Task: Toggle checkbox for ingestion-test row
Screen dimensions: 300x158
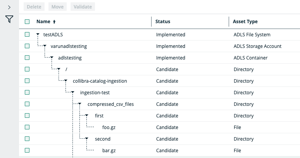Action: [x=27, y=92]
